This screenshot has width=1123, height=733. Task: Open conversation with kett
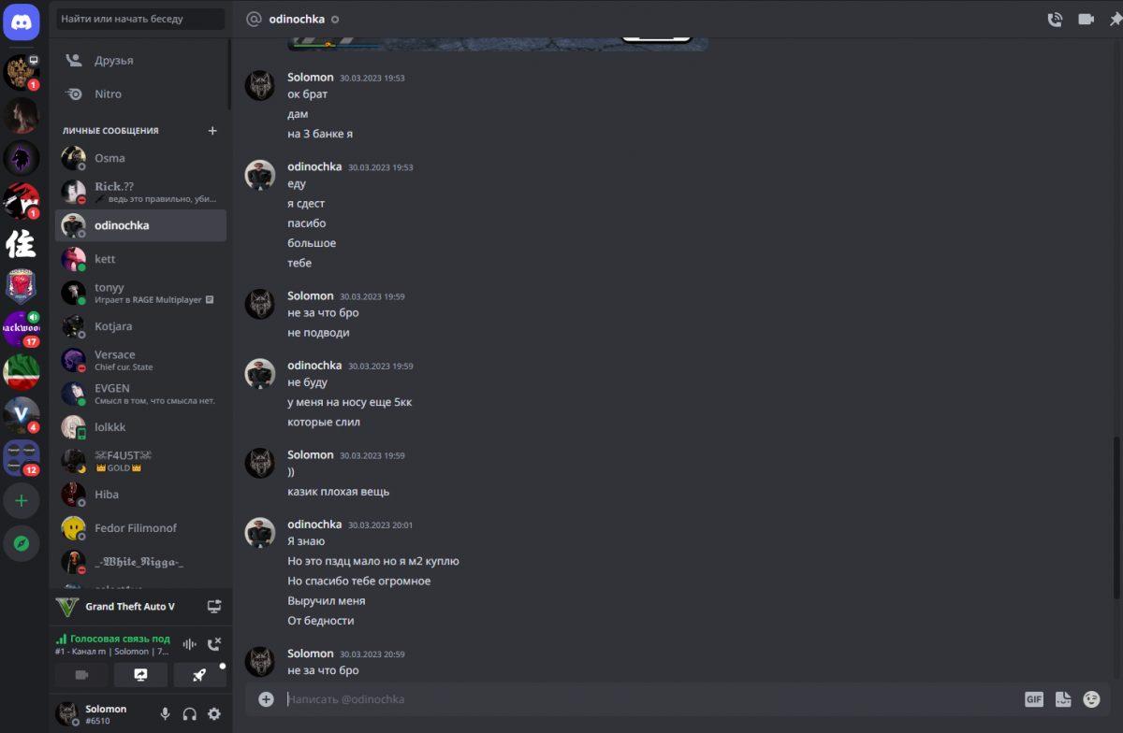pyautogui.click(x=140, y=259)
